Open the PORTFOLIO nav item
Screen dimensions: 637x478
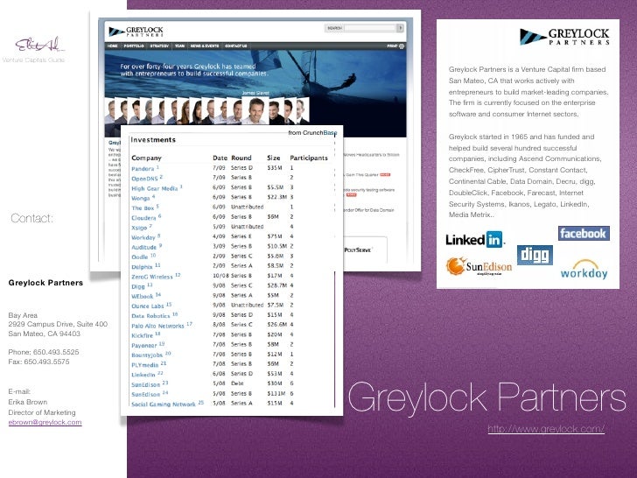pos(134,46)
